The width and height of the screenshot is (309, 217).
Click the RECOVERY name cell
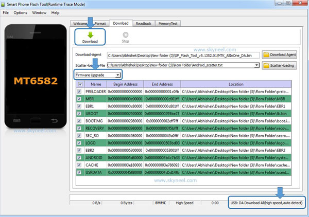point(96,128)
